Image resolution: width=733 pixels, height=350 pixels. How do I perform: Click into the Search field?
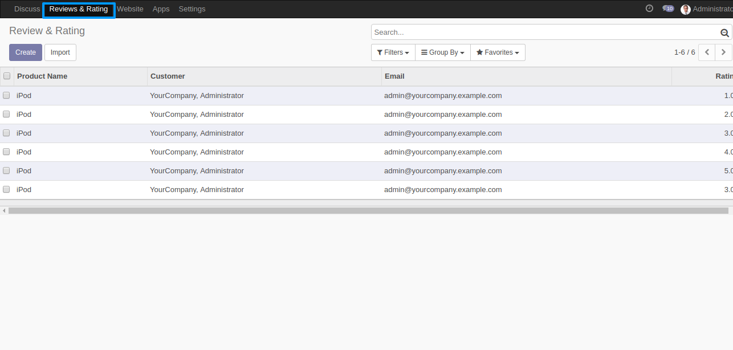tap(546, 32)
